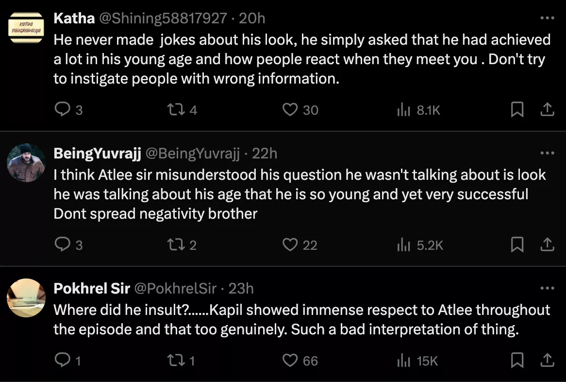Share Katha's tweet
The width and height of the screenshot is (566, 382).
547,110
